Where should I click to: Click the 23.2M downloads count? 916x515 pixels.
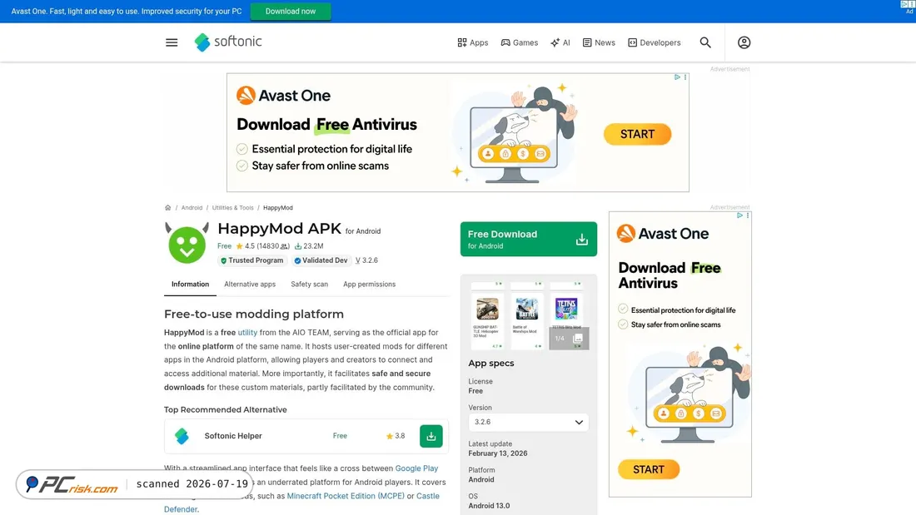click(x=308, y=246)
